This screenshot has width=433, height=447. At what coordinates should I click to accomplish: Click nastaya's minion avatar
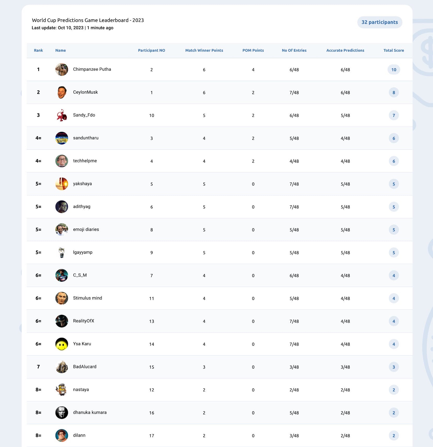tap(62, 390)
